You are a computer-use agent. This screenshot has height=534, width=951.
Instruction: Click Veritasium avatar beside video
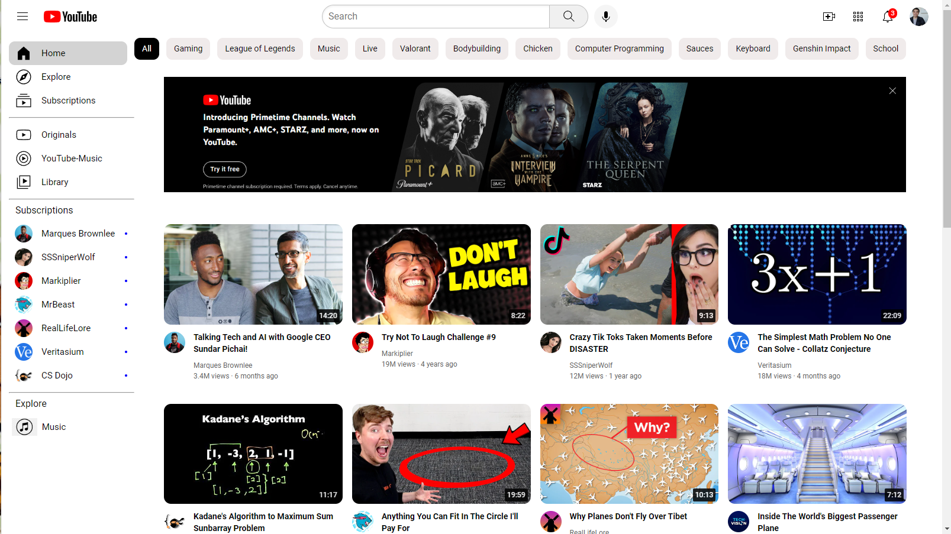[x=739, y=342]
